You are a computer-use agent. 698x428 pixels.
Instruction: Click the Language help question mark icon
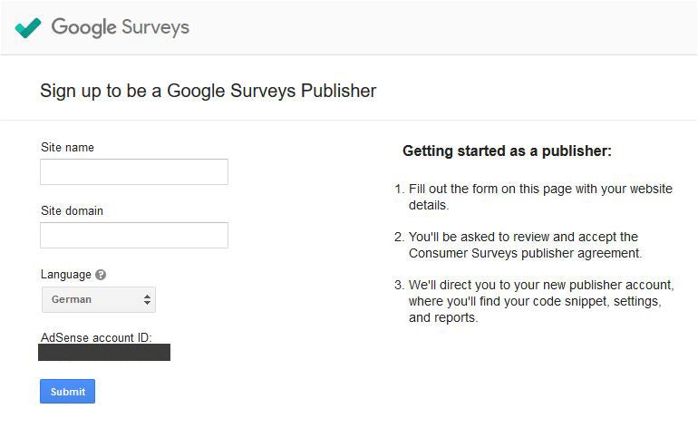101,275
